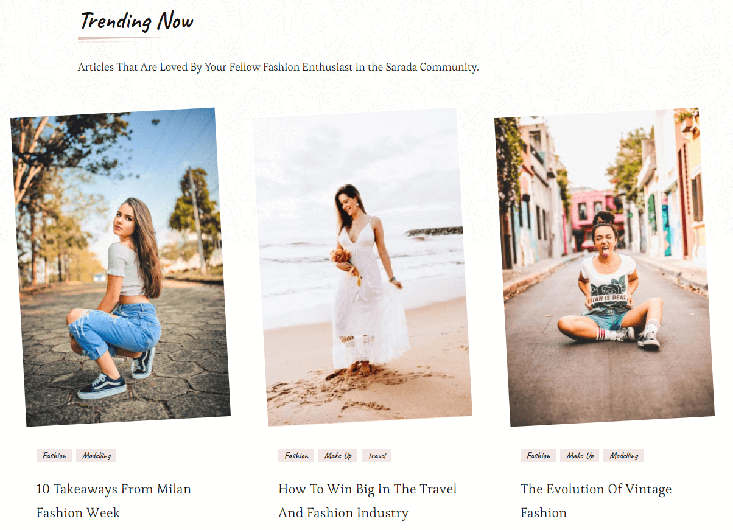The width and height of the screenshot is (733, 530).
Task: Open the beach white dress article photo
Action: [x=362, y=267]
